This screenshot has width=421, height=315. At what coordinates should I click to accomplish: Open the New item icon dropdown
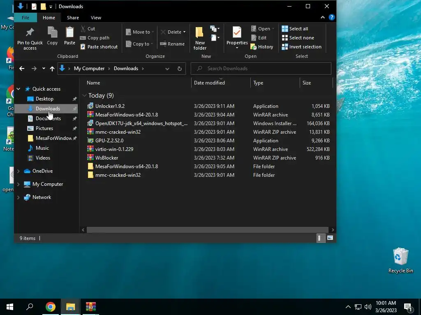coord(215,28)
